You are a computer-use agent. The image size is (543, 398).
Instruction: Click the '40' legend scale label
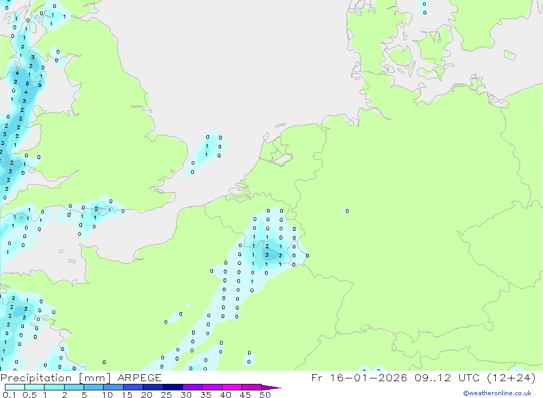225,395
